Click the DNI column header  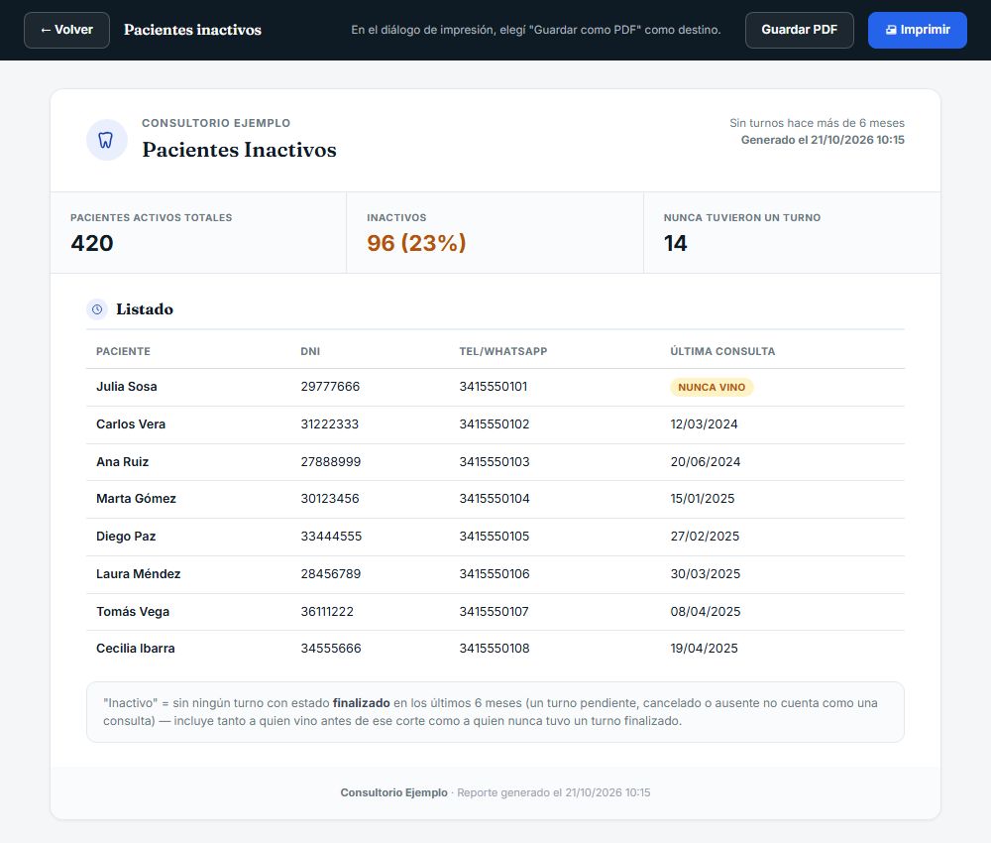coord(310,351)
